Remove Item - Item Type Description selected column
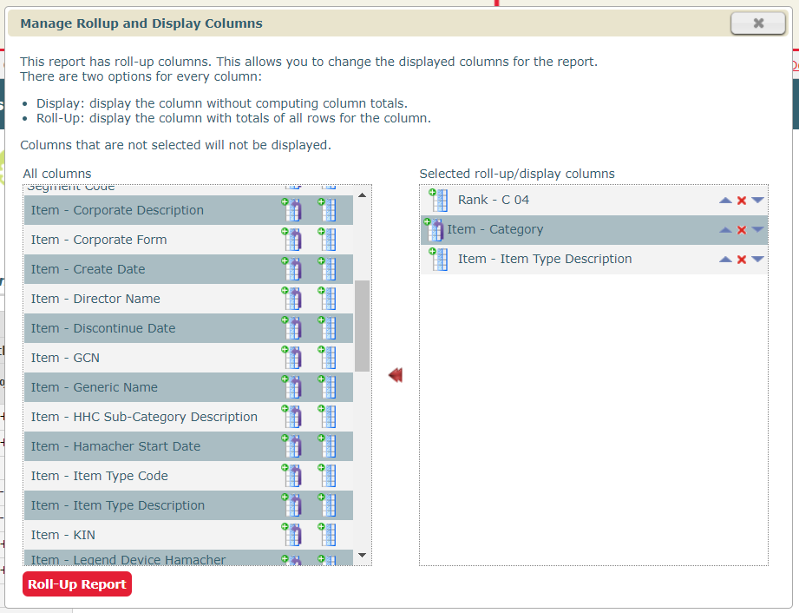The width and height of the screenshot is (799, 613). (x=742, y=260)
